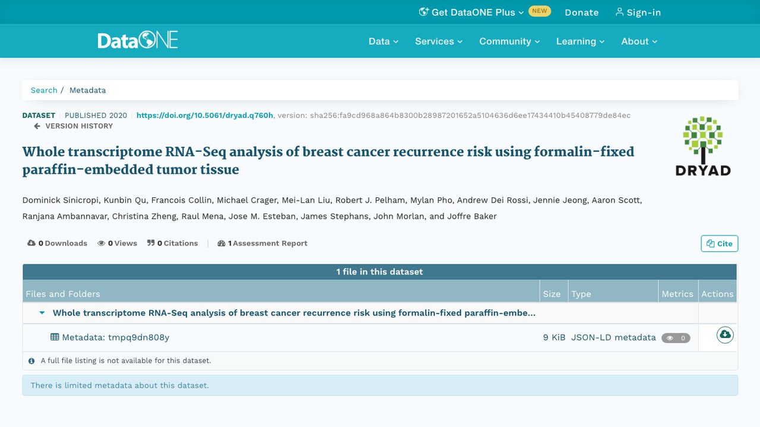The height and width of the screenshot is (427, 760).
Task: Download the metadata file via cloud icon
Action: 725,335
